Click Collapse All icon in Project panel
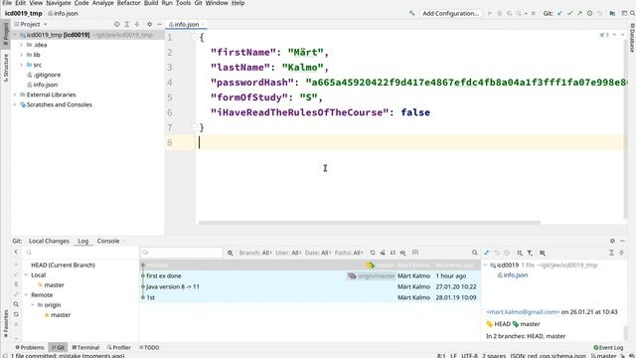 point(137,24)
